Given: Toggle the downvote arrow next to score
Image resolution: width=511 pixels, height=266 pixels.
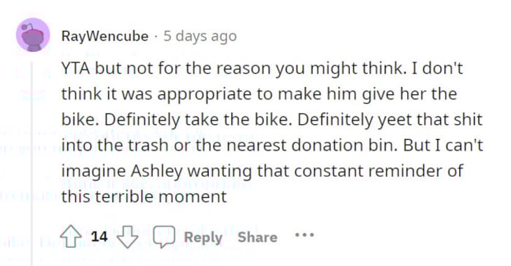Looking at the screenshot, I should [128, 237].
